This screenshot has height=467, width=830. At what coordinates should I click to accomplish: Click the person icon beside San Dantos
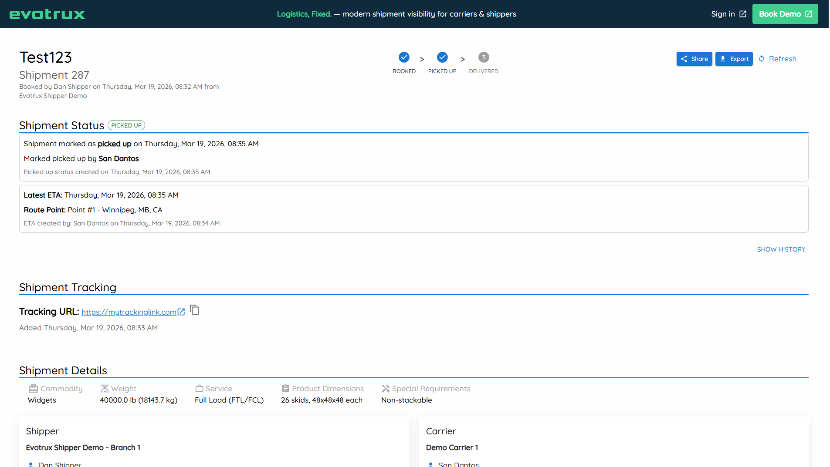[431, 464]
